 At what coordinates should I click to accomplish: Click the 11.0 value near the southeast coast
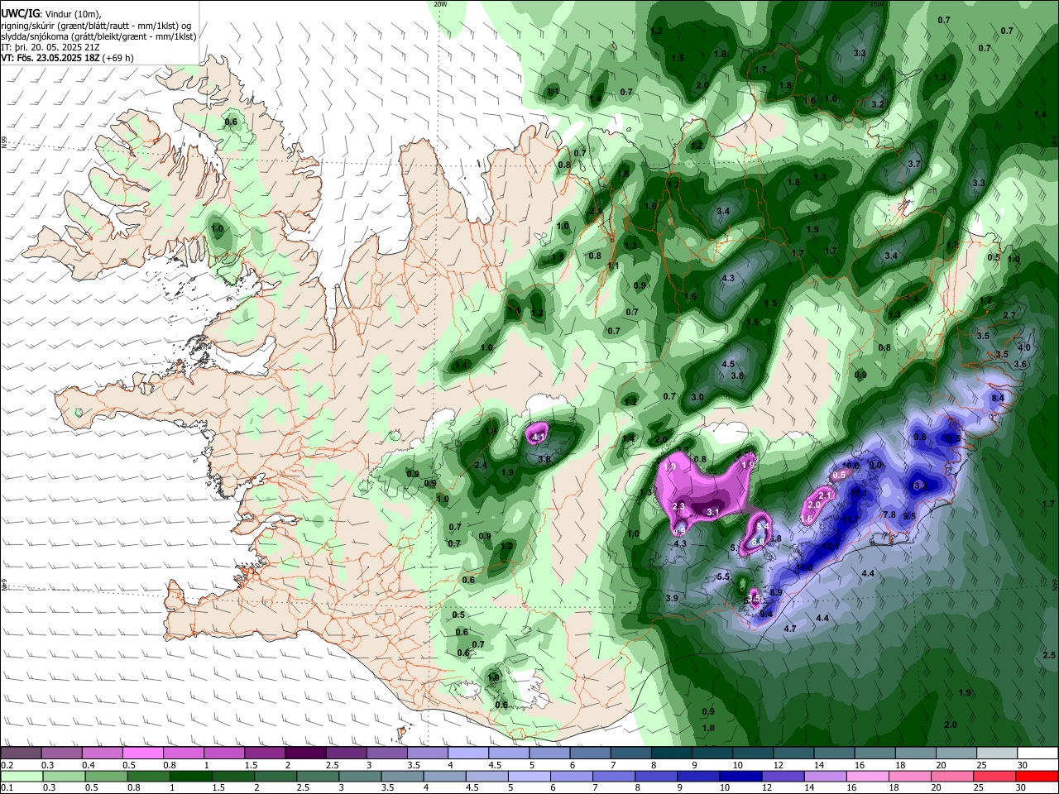[804, 567]
